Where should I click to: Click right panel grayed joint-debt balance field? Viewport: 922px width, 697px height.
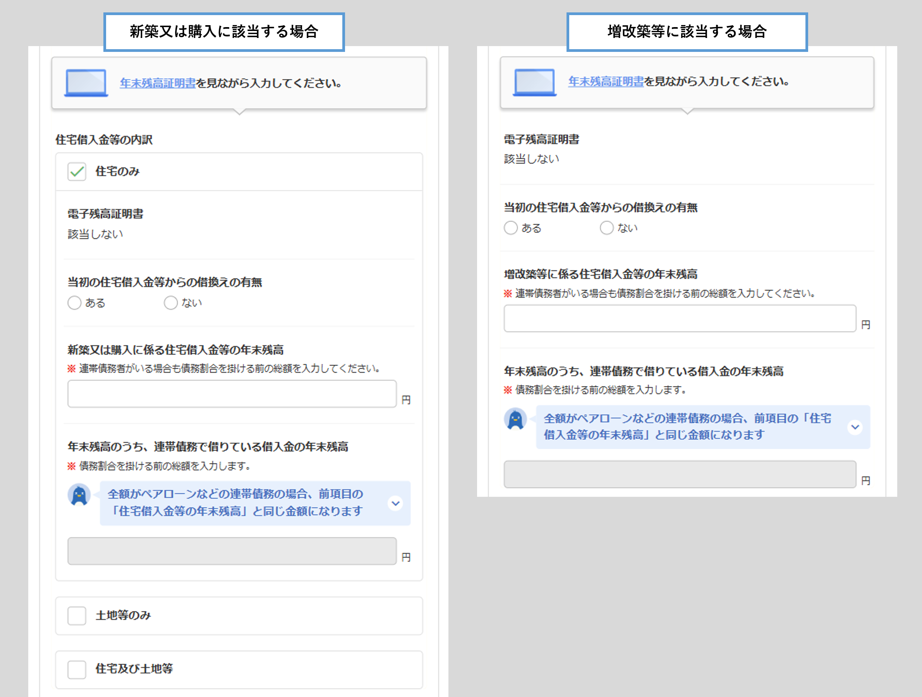[680, 474]
